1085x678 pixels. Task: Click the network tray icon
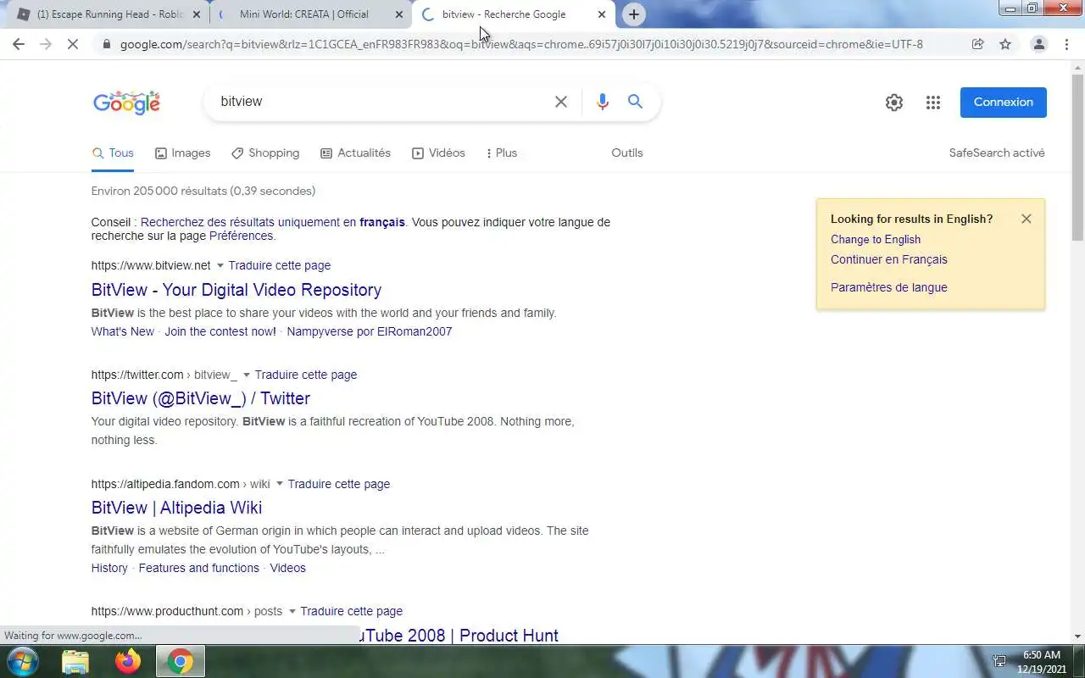(x=999, y=661)
